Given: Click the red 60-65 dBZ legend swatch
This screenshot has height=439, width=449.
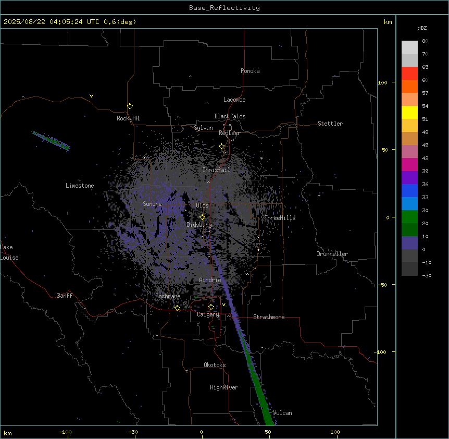Looking at the screenshot, I should pyautogui.click(x=409, y=73).
